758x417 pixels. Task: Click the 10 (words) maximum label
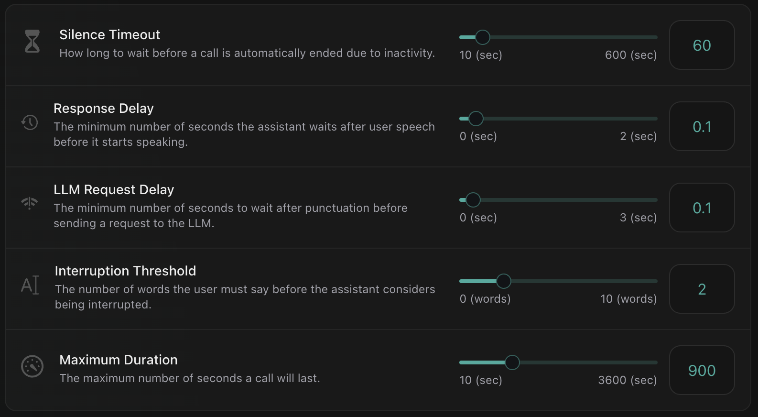pos(628,299)
